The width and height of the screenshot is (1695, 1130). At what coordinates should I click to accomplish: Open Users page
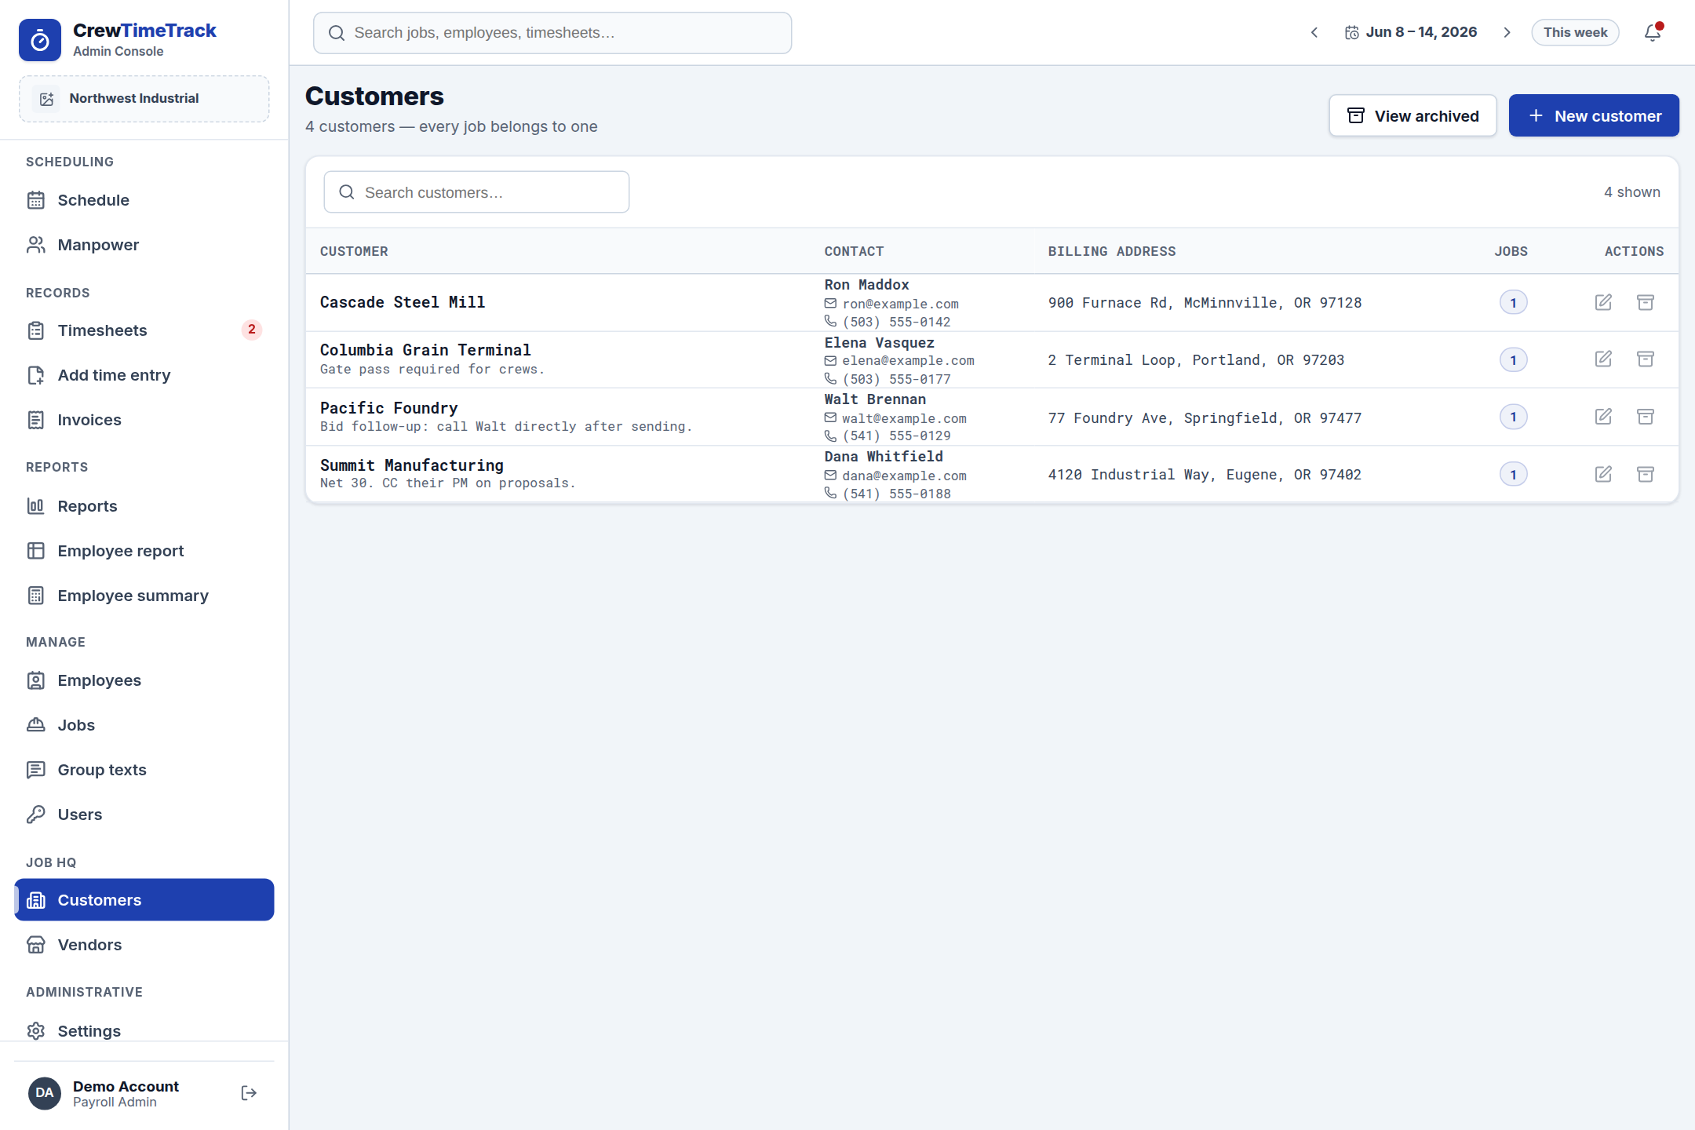point(144,815)
